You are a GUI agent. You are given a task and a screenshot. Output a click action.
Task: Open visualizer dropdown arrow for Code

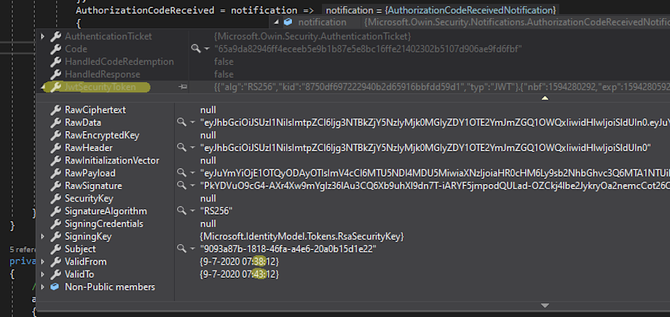208,49
